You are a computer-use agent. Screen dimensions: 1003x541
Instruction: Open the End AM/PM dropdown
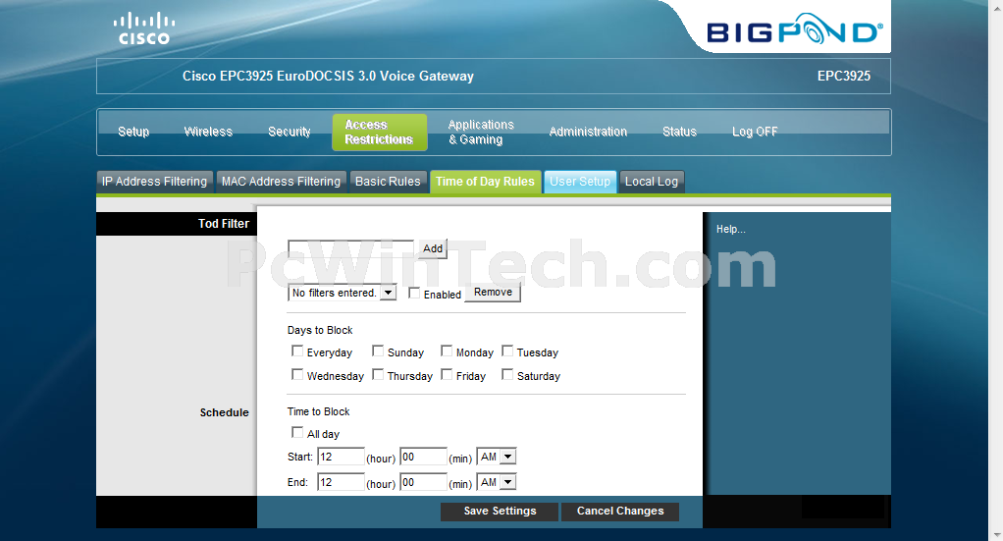click(497, 482)
